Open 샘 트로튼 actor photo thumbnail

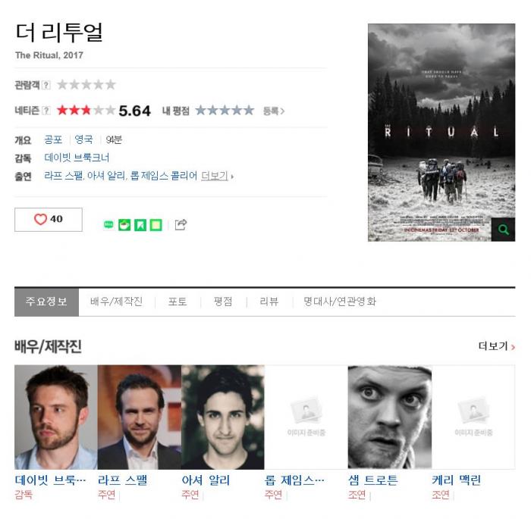389,417
